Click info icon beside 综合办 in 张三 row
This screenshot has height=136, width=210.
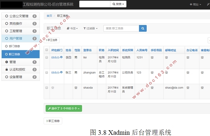point(61,72)
